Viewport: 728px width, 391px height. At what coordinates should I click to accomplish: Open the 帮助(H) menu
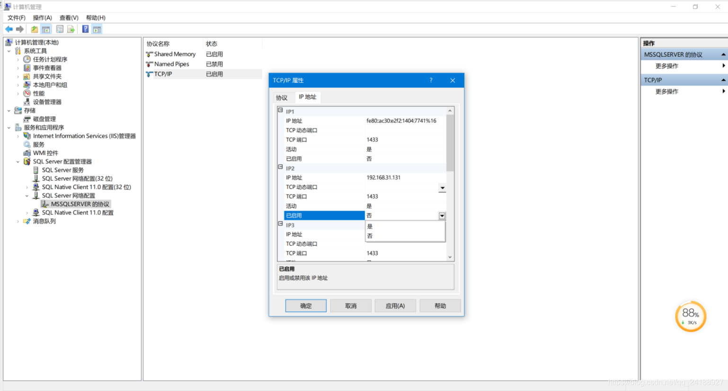(96, 17)
